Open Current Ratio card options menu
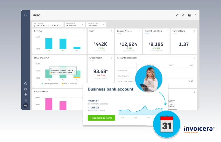The image size is (221, 142). [194, 31]
